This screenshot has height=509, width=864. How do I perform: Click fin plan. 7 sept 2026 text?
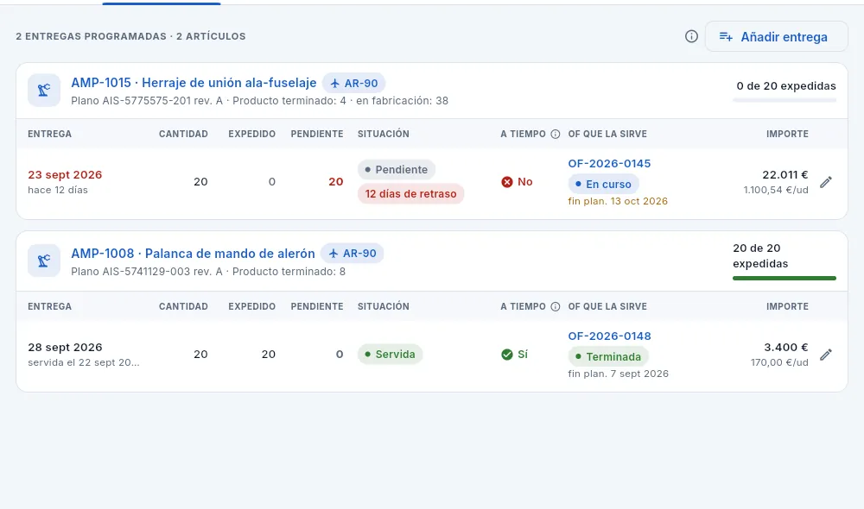[x=619, y=374]
